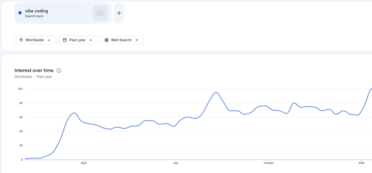Click the 2026 label on the time axis
The image size is (372, 173).
pos(361,163)
